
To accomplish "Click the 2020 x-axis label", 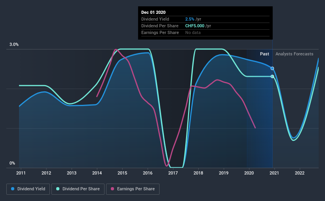I will tap(249, 173).
